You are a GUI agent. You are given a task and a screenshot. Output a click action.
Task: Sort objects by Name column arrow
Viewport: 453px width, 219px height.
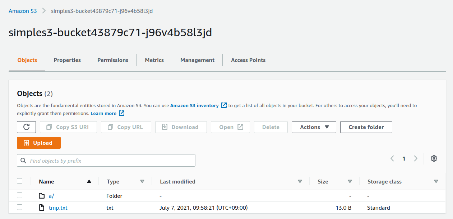coord(89,182)
